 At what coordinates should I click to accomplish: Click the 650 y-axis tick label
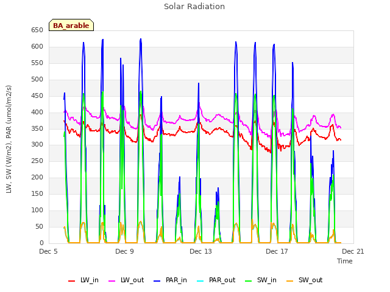[x=37, y=30]
